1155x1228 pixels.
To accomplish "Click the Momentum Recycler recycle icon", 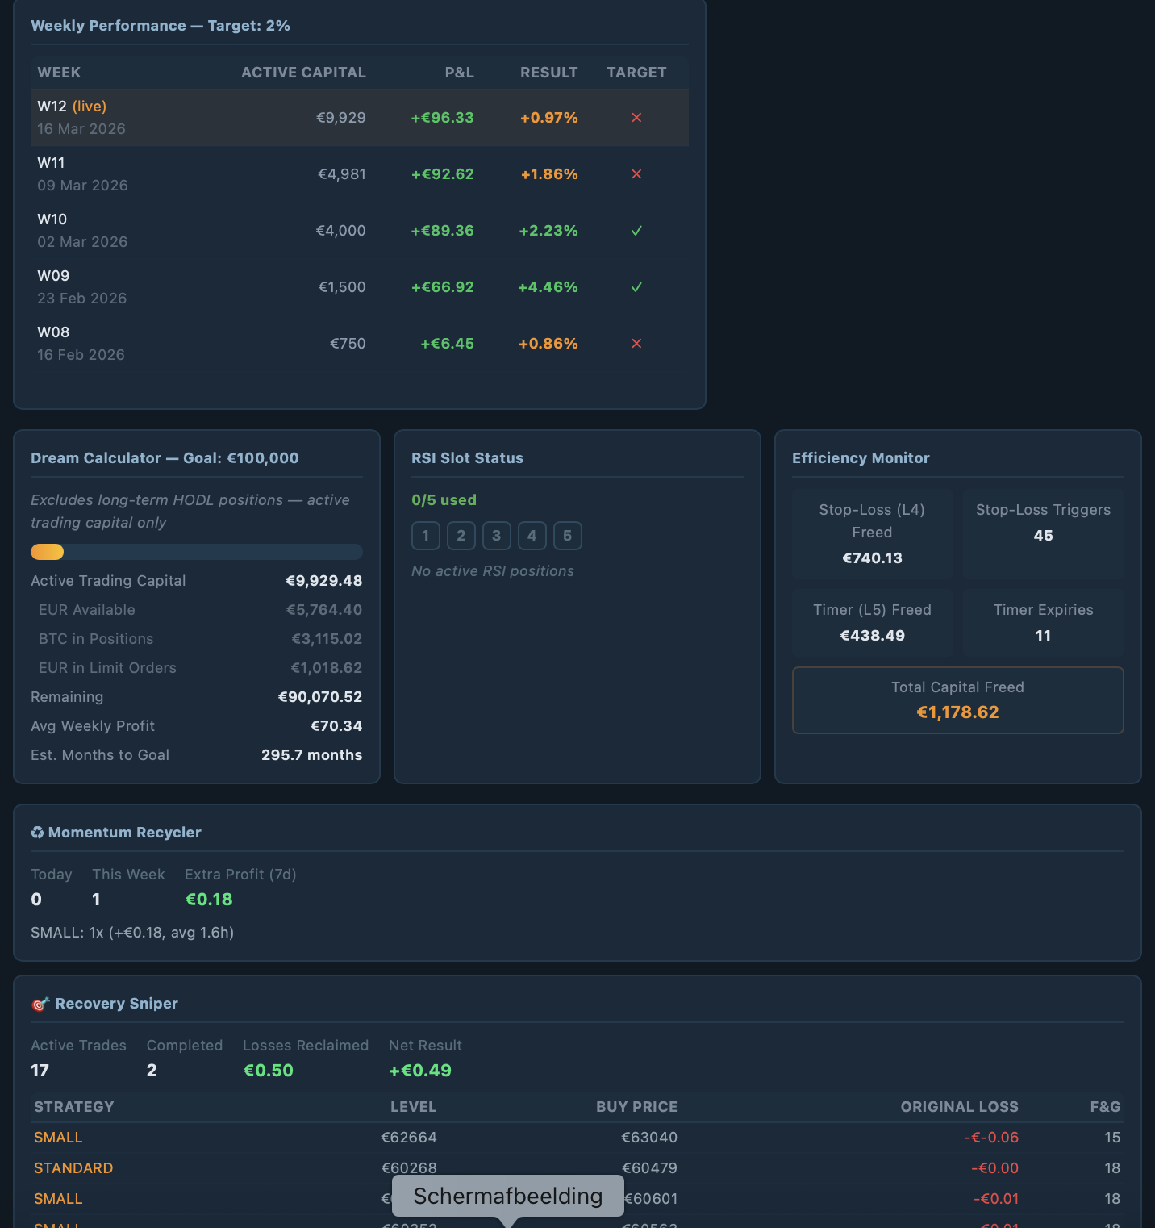I will [x=36, y=832].
